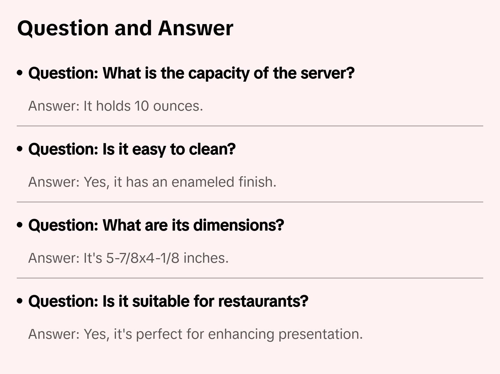Click the enhancing presentation answer text
The height and width of the screenshot is (374, 500).
click(x=196, y=334)
